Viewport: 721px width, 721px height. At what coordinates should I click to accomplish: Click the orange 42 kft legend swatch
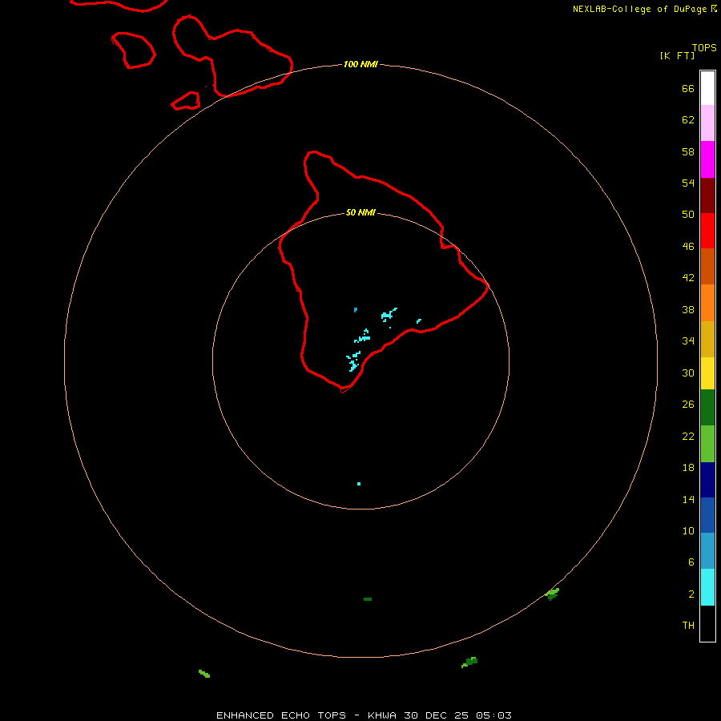coord(707,303)
